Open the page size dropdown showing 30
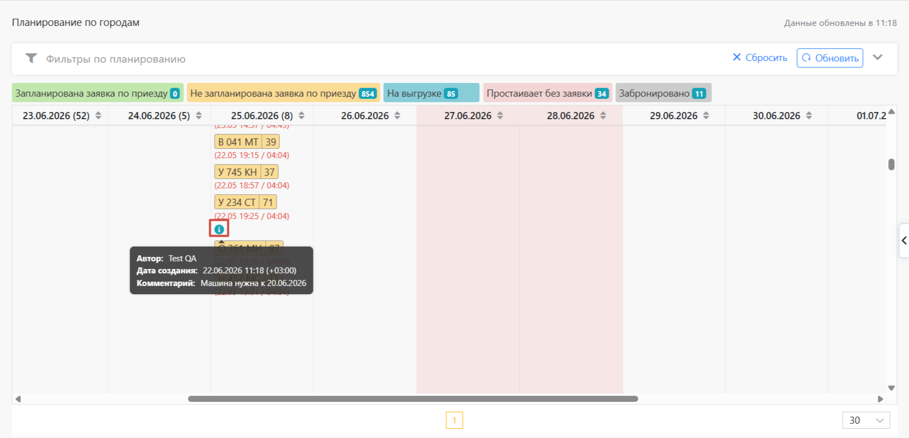This screenshot has height=438, width=909. pos(866,420)
